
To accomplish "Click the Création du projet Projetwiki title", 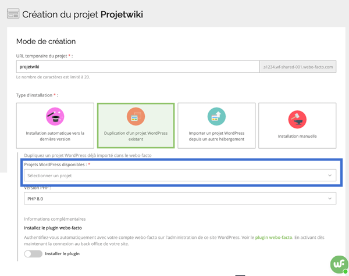I will click(x=83, y=15).
